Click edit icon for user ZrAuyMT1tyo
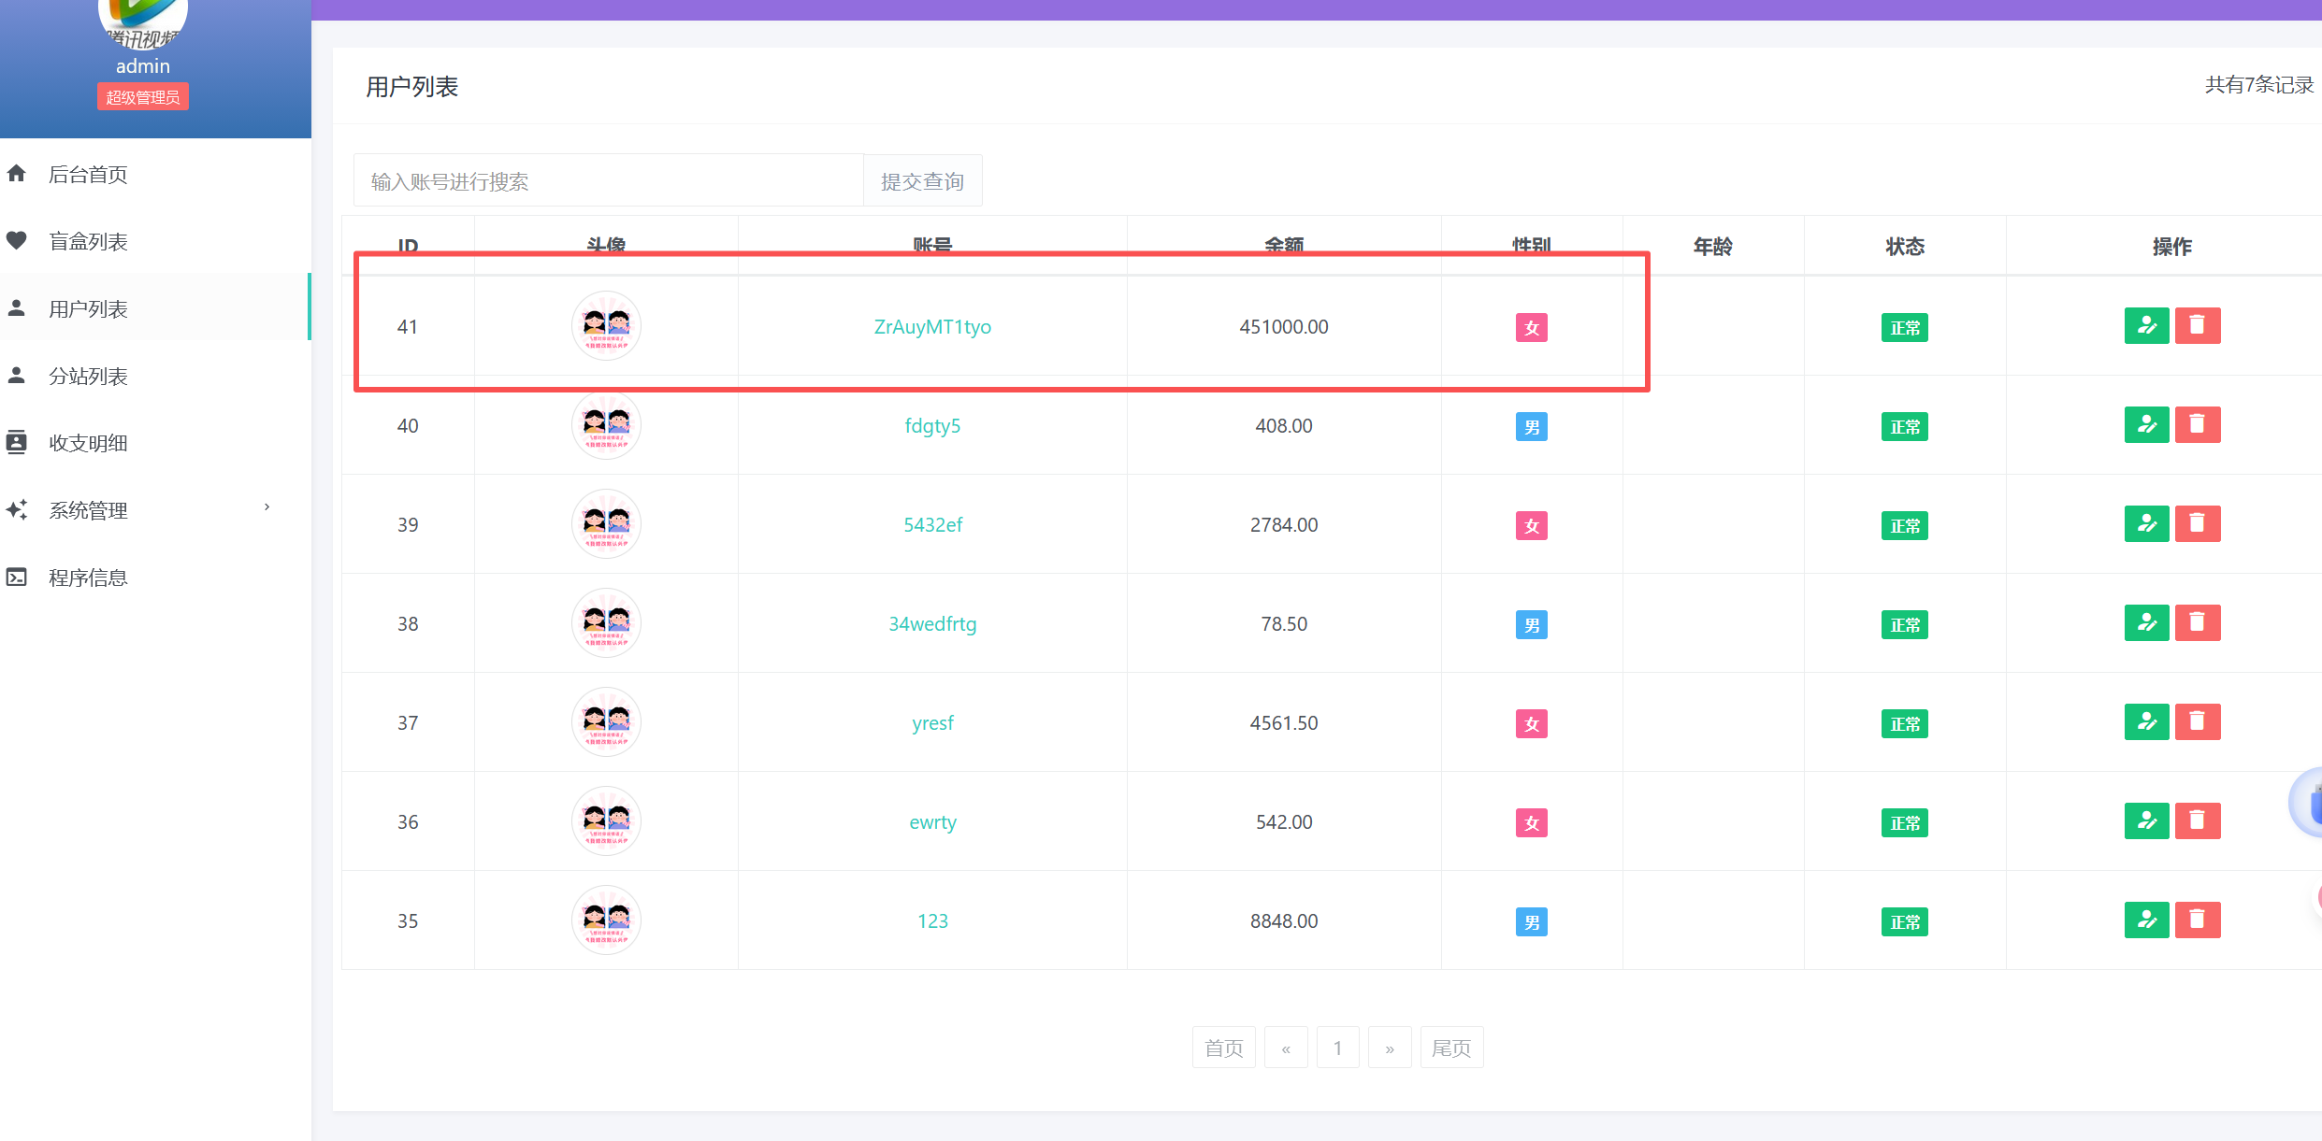The image size is (2322, 1141). click(x=2146, y=326)
